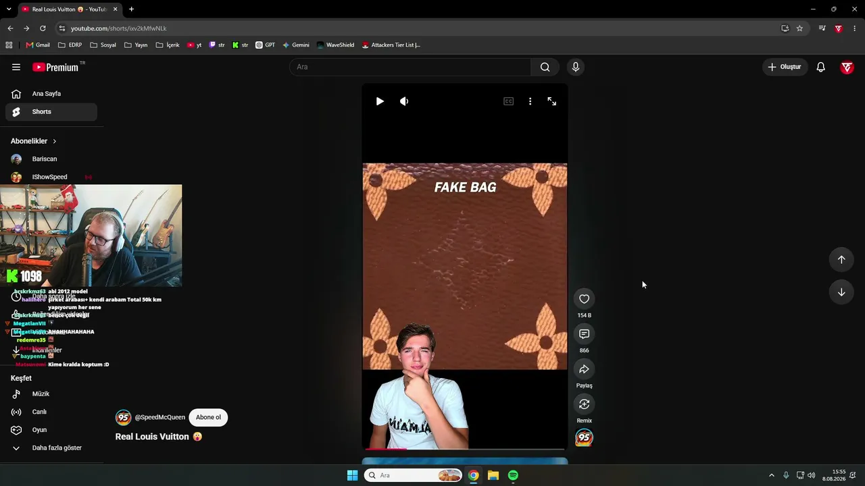The height and width of the screenshot is (486, 865).
Task: Go to the YouTube Premium home logo
Action: [55, 67]
